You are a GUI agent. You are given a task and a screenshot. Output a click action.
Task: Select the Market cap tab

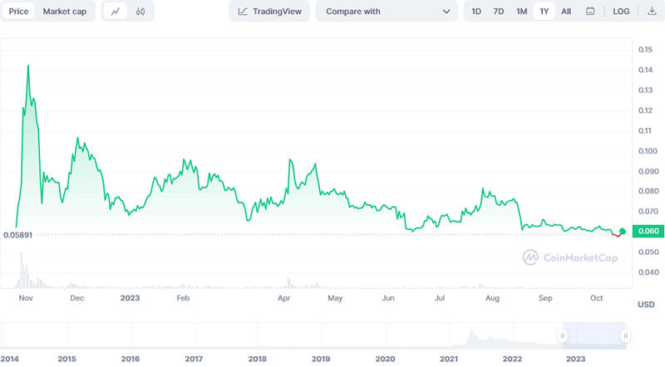pos(65,12)
